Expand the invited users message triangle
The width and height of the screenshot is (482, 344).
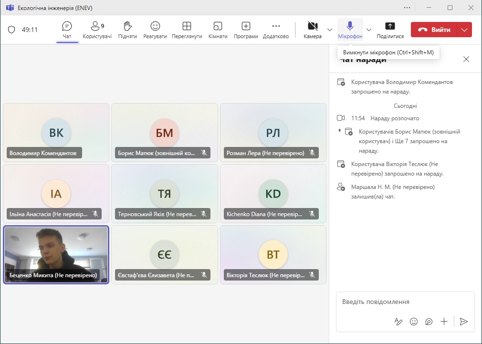340,130
